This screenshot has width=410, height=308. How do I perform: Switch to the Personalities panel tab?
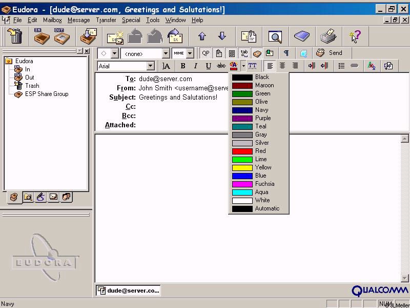pos(66,197)
